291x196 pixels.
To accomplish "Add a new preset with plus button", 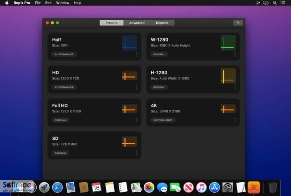I will [x=238, y=23].
